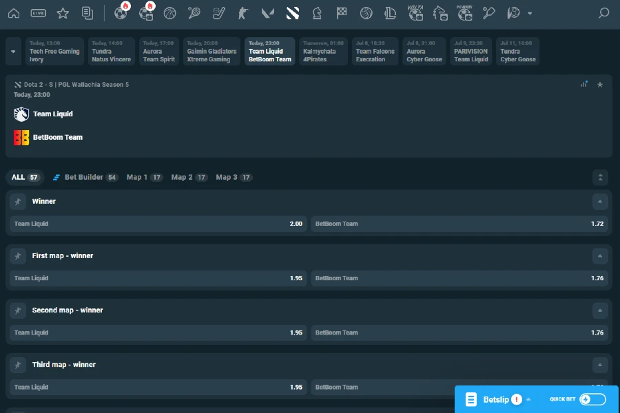Select the basketball sport icon
620x413 pixels.
click(169, 12)
